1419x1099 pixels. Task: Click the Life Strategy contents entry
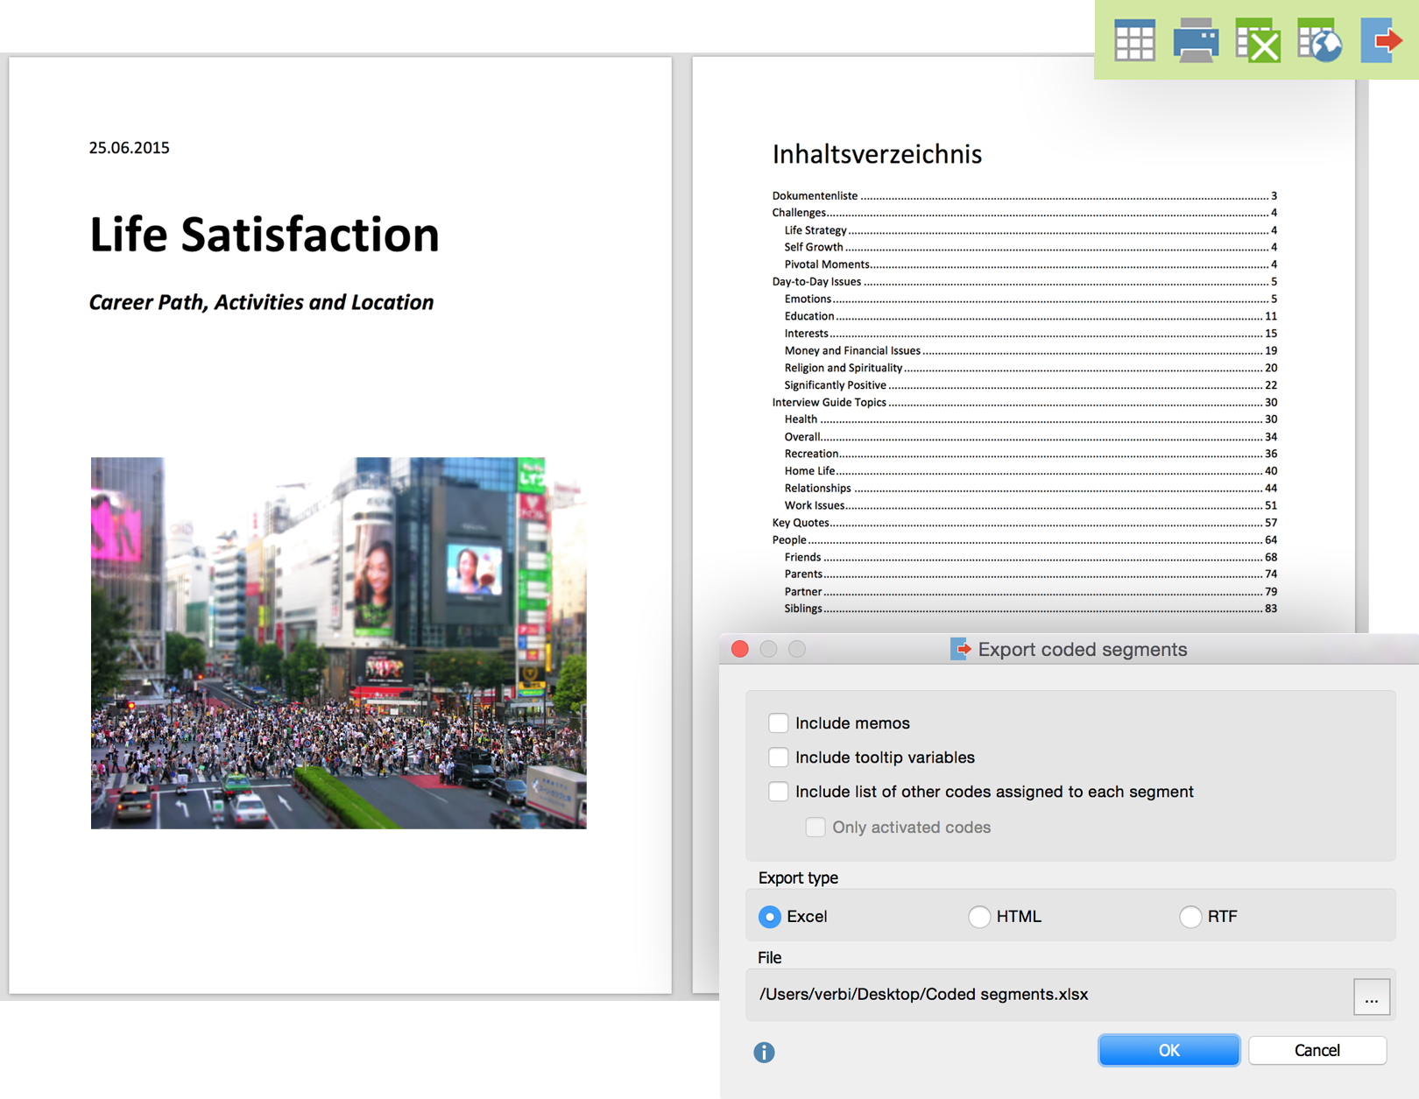(1030, 230)
